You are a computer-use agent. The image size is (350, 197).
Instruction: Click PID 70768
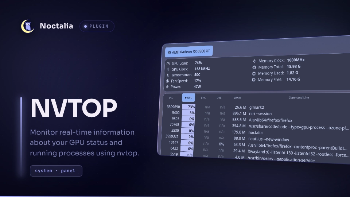click(174, 125)
